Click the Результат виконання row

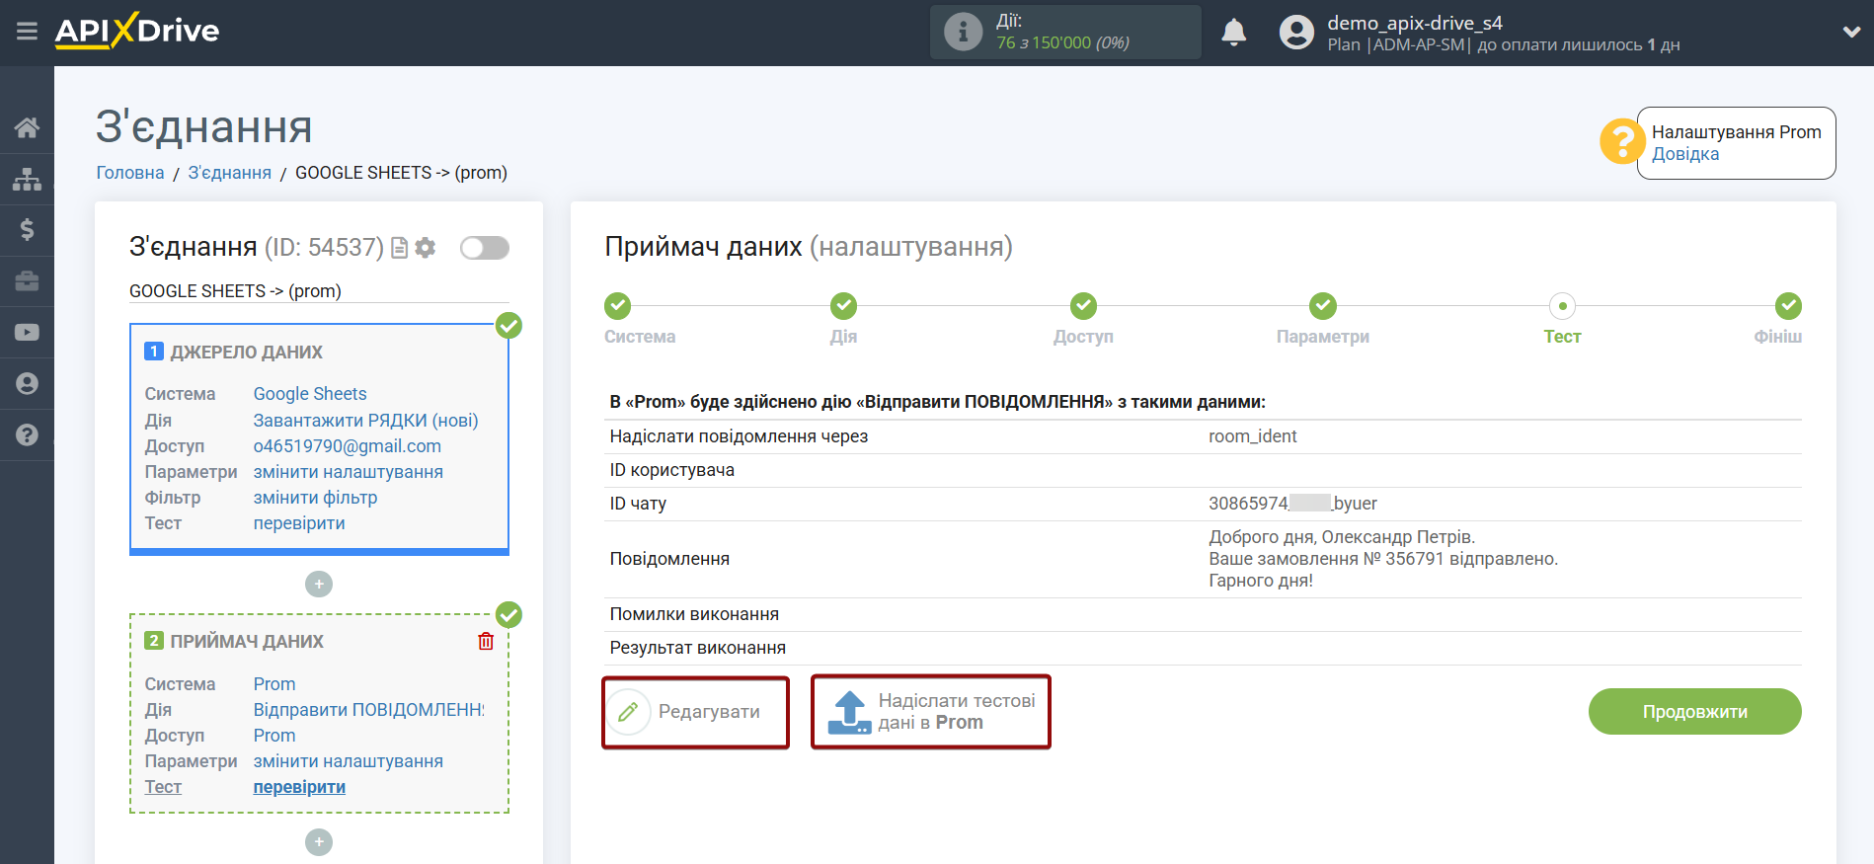click(1203, 648)
